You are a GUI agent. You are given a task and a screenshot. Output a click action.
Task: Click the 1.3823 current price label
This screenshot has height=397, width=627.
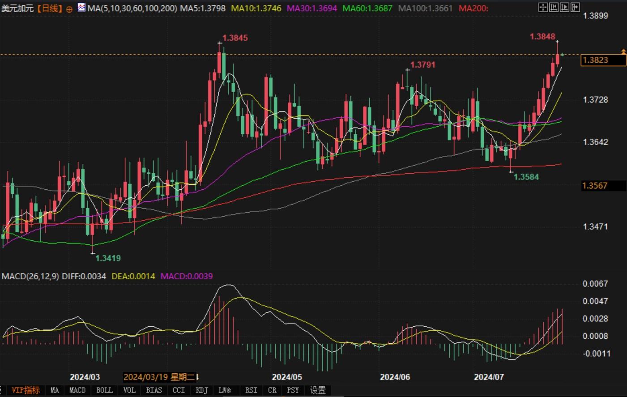click(x=596, y=60)
